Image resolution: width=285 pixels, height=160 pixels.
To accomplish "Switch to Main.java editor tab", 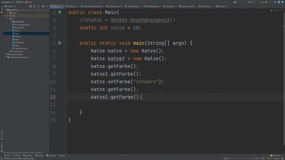I will tap(57, 6).
